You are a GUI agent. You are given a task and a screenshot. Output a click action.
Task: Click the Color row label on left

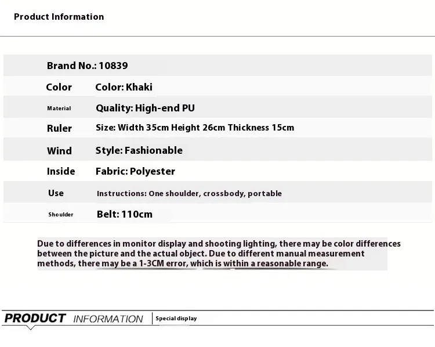click(x=59, y=87)
